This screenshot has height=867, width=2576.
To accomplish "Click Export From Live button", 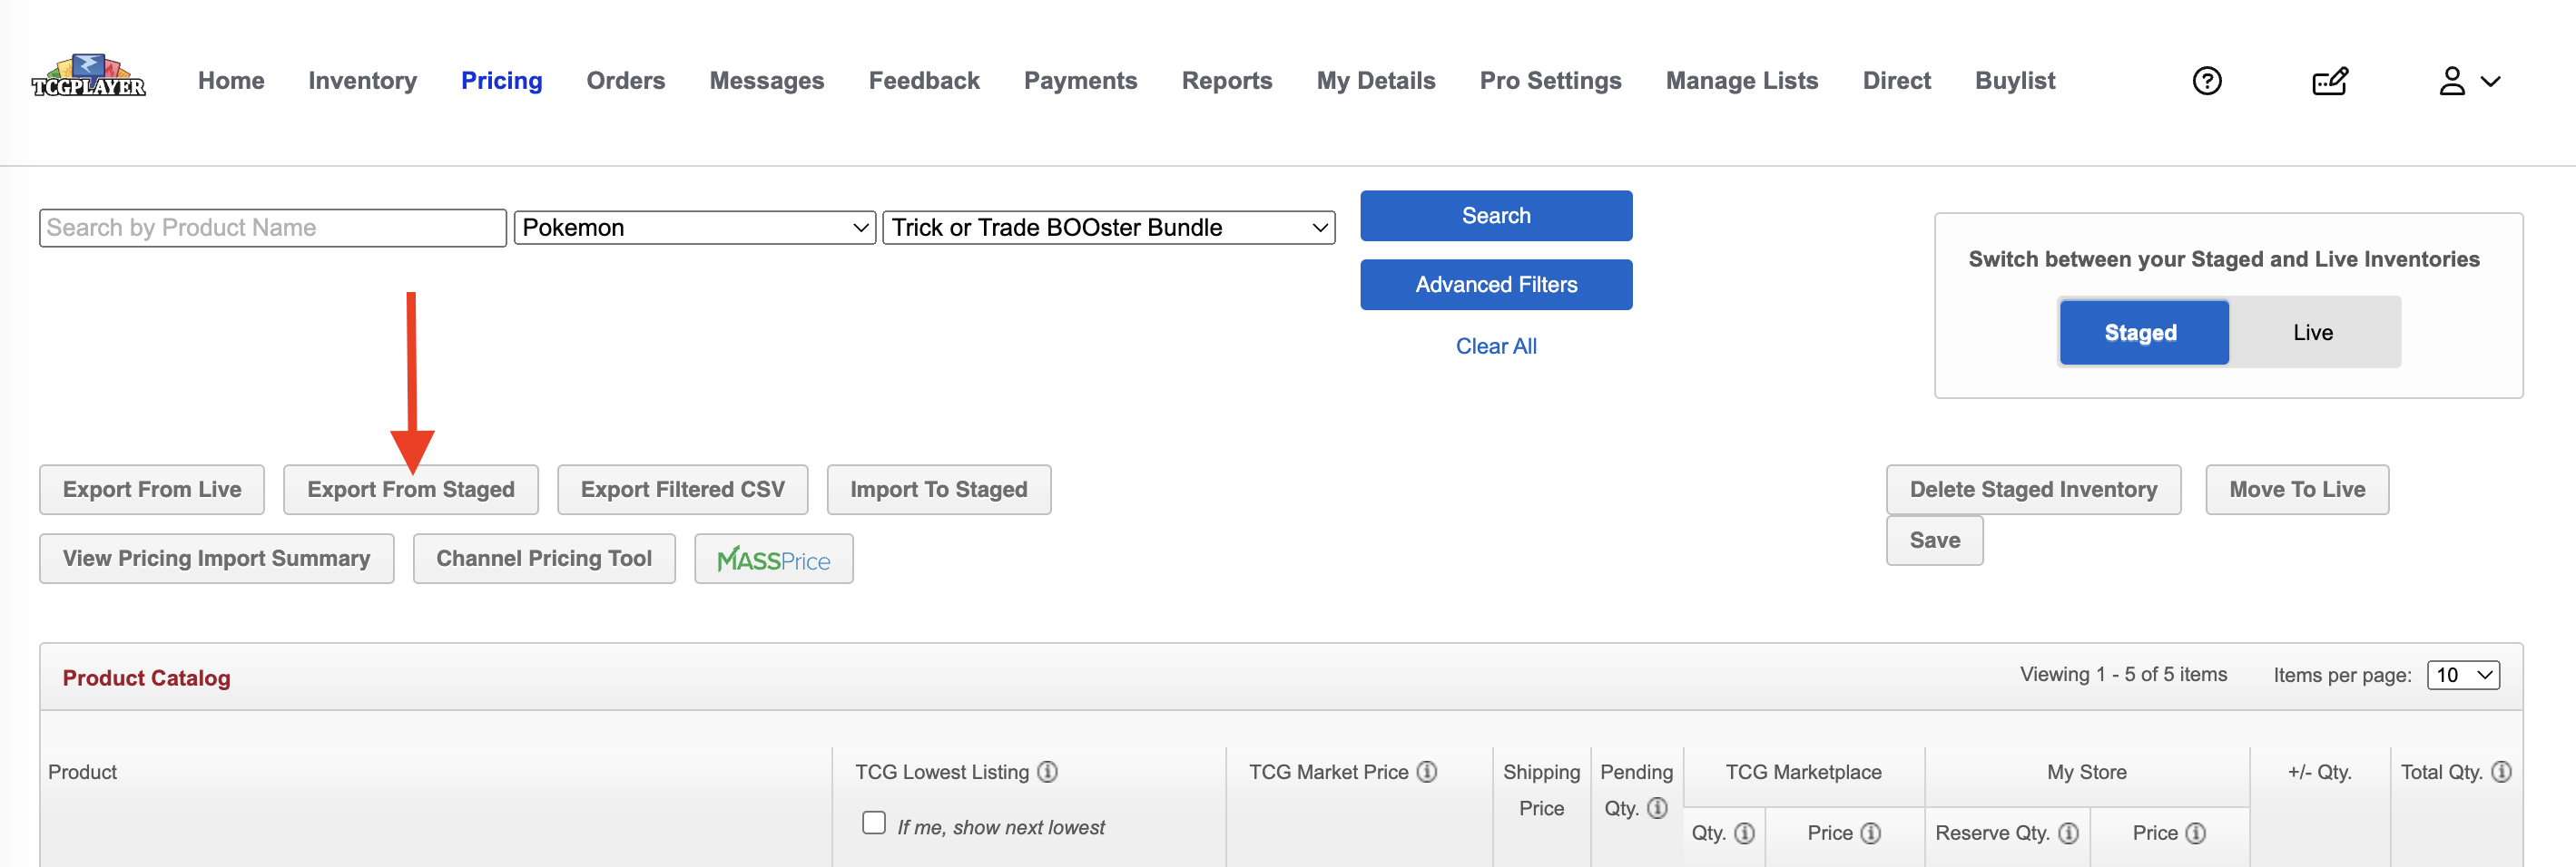I will point(152,490).
